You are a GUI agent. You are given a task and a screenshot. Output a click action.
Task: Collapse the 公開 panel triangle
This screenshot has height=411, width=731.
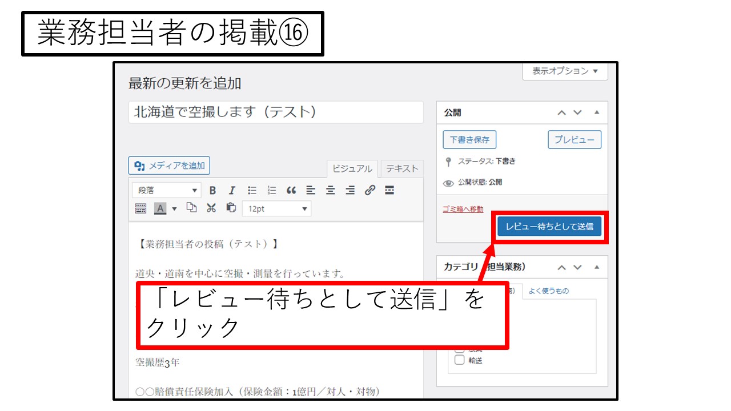click(x=597, y=112)
